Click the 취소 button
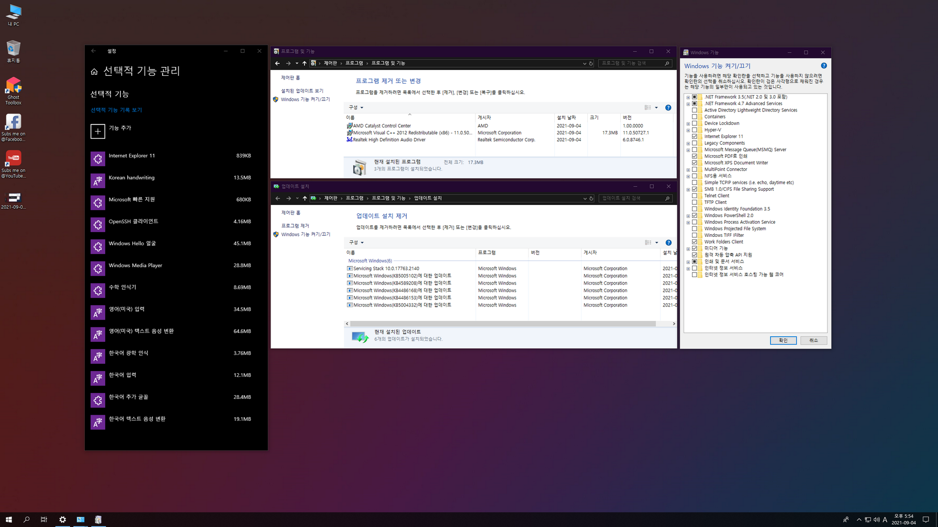 pyautogui.click(x=813, y=340)
